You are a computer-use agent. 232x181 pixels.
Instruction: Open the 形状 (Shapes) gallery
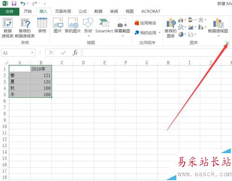tap(88, 25)
